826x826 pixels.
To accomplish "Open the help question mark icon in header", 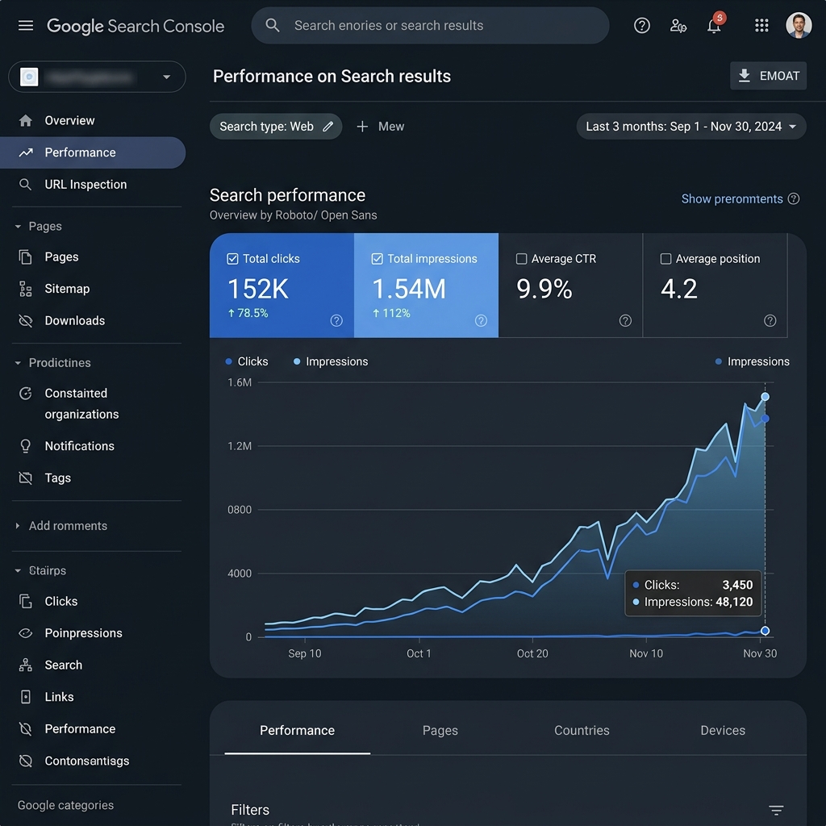I will (x=641, y=25).
